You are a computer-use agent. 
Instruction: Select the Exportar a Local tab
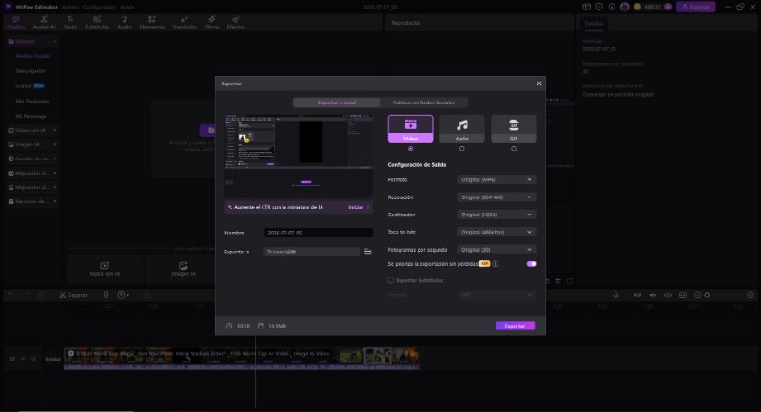click(337, 103)
